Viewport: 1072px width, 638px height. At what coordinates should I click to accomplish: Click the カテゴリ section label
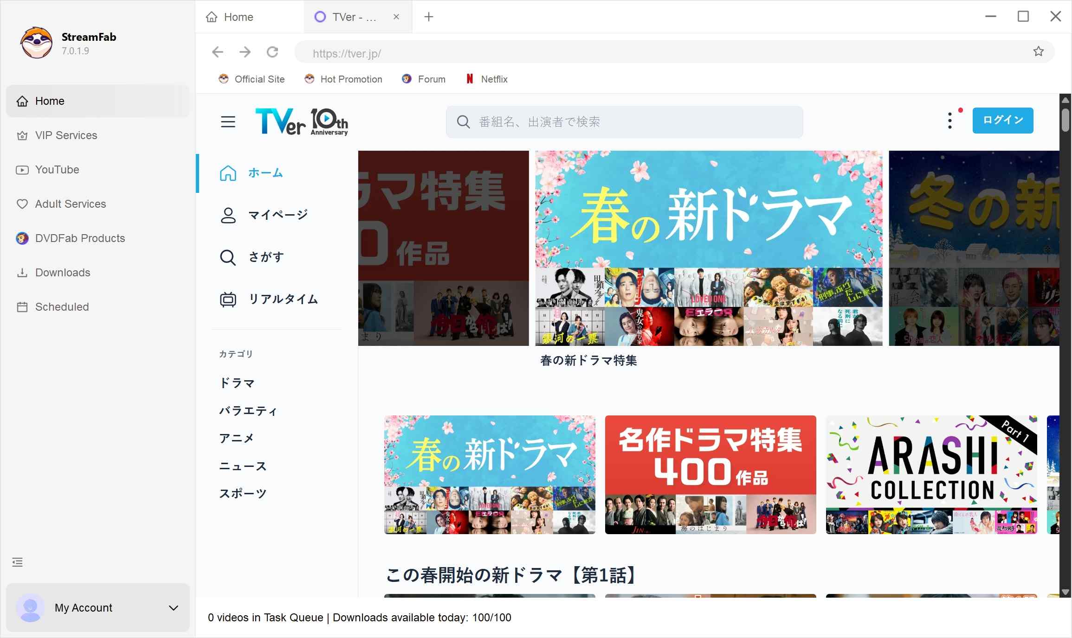coord(236,354)
